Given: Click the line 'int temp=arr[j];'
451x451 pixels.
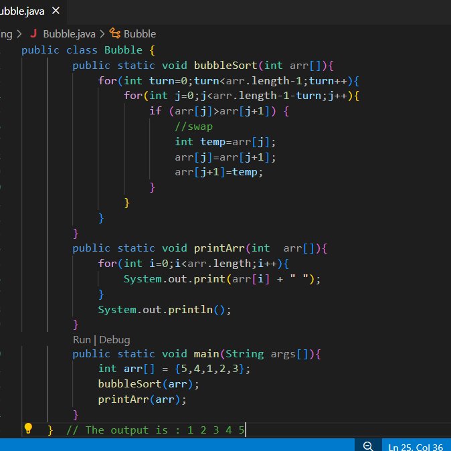Looking at the screenshot, I should 225,142.
